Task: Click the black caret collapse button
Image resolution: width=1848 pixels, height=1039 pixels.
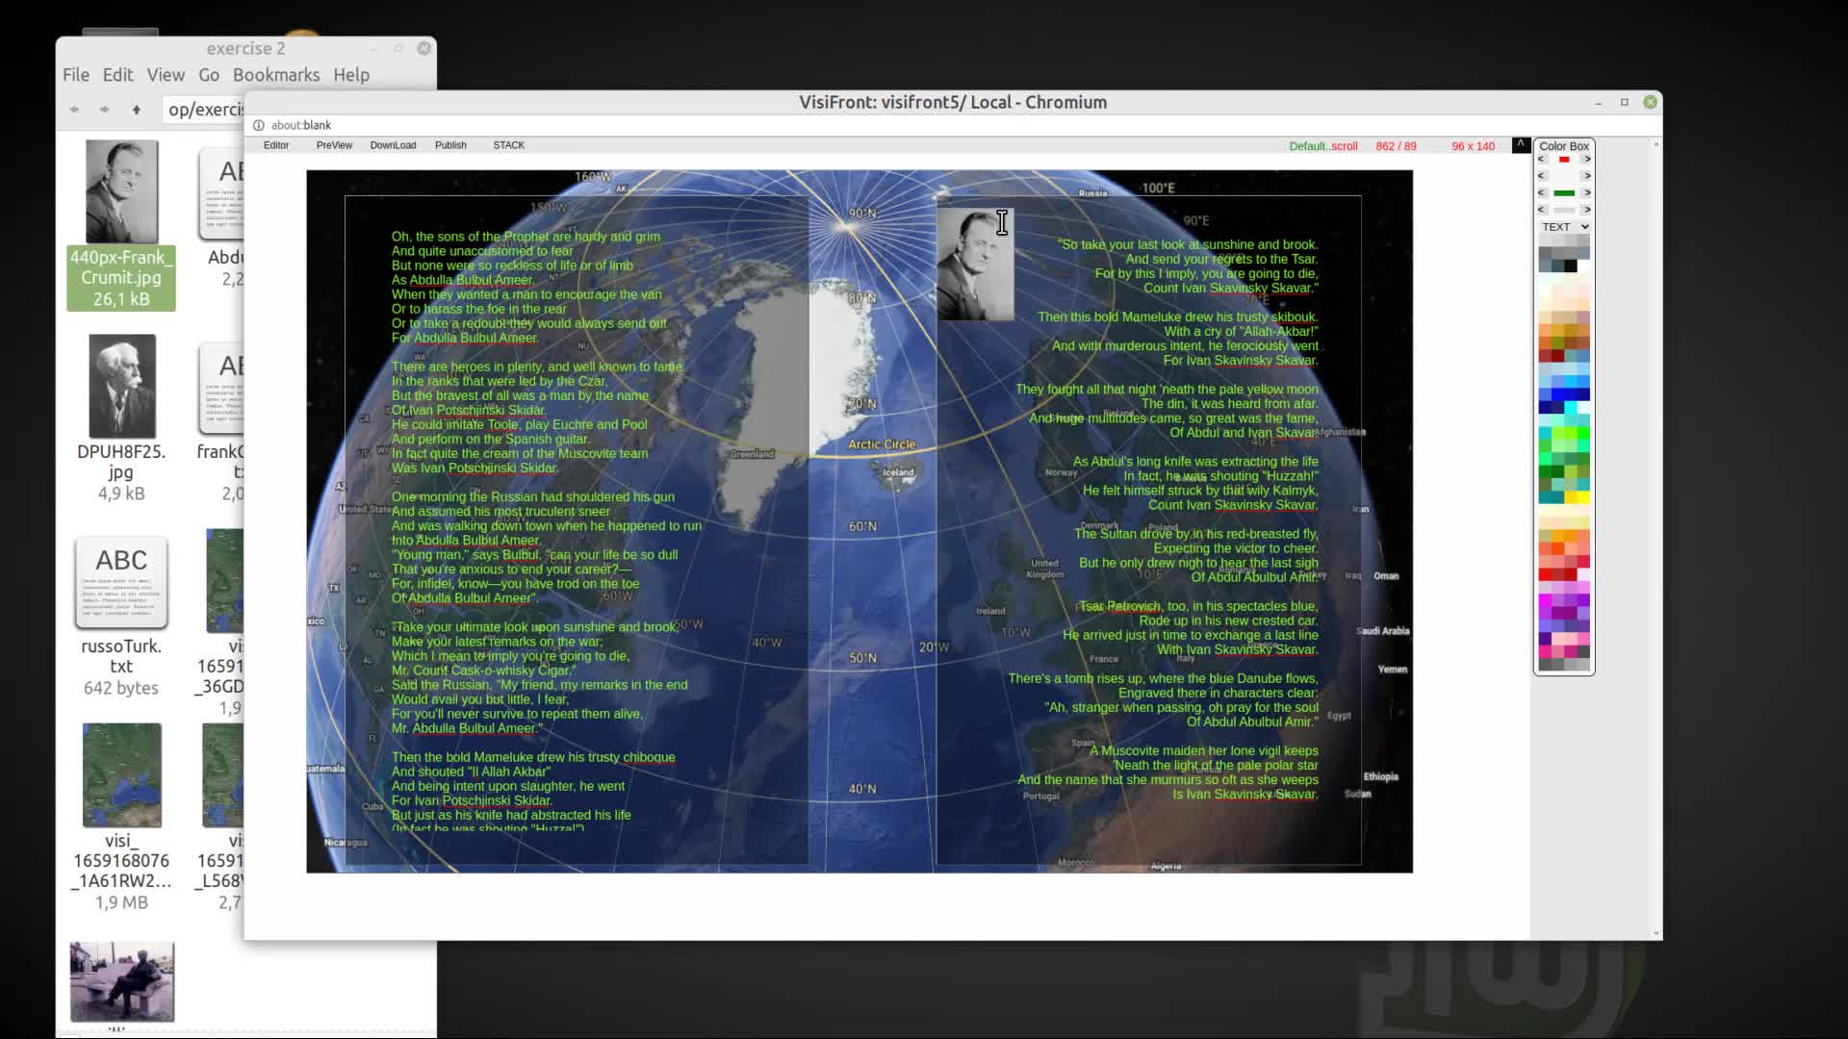Action: point(1521,144)
